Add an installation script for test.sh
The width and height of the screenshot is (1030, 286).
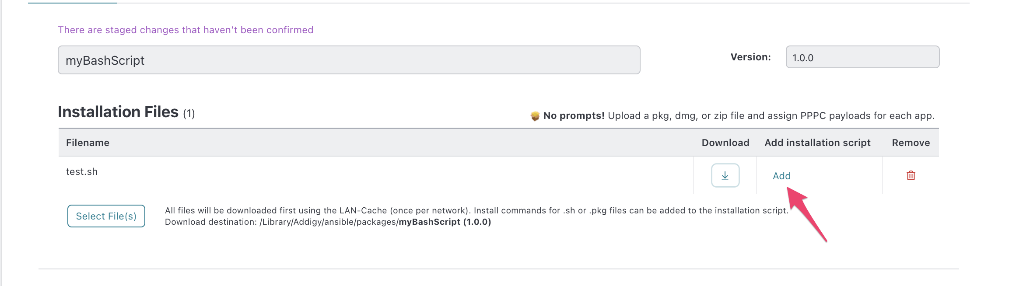(781, 176)
